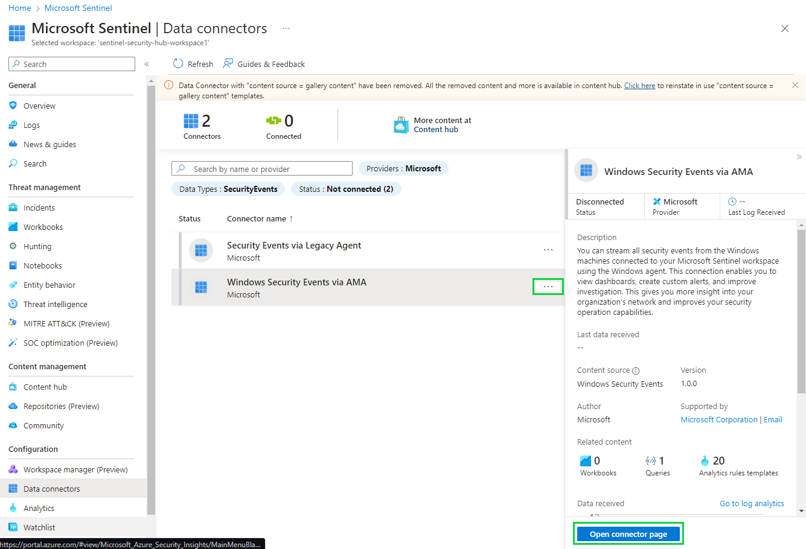This screenshot has height=549, width=806.
Task: Open ellipsis menu for Legacy Agent connector
Action: (548, 250)
